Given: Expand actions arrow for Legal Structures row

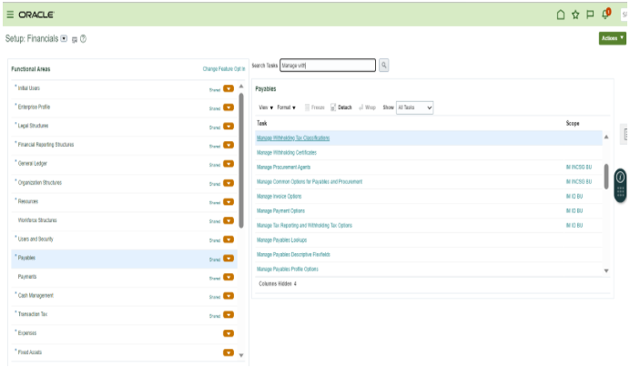Looking at the screenshot, I should pyautogui.click(x=229, y=127).
